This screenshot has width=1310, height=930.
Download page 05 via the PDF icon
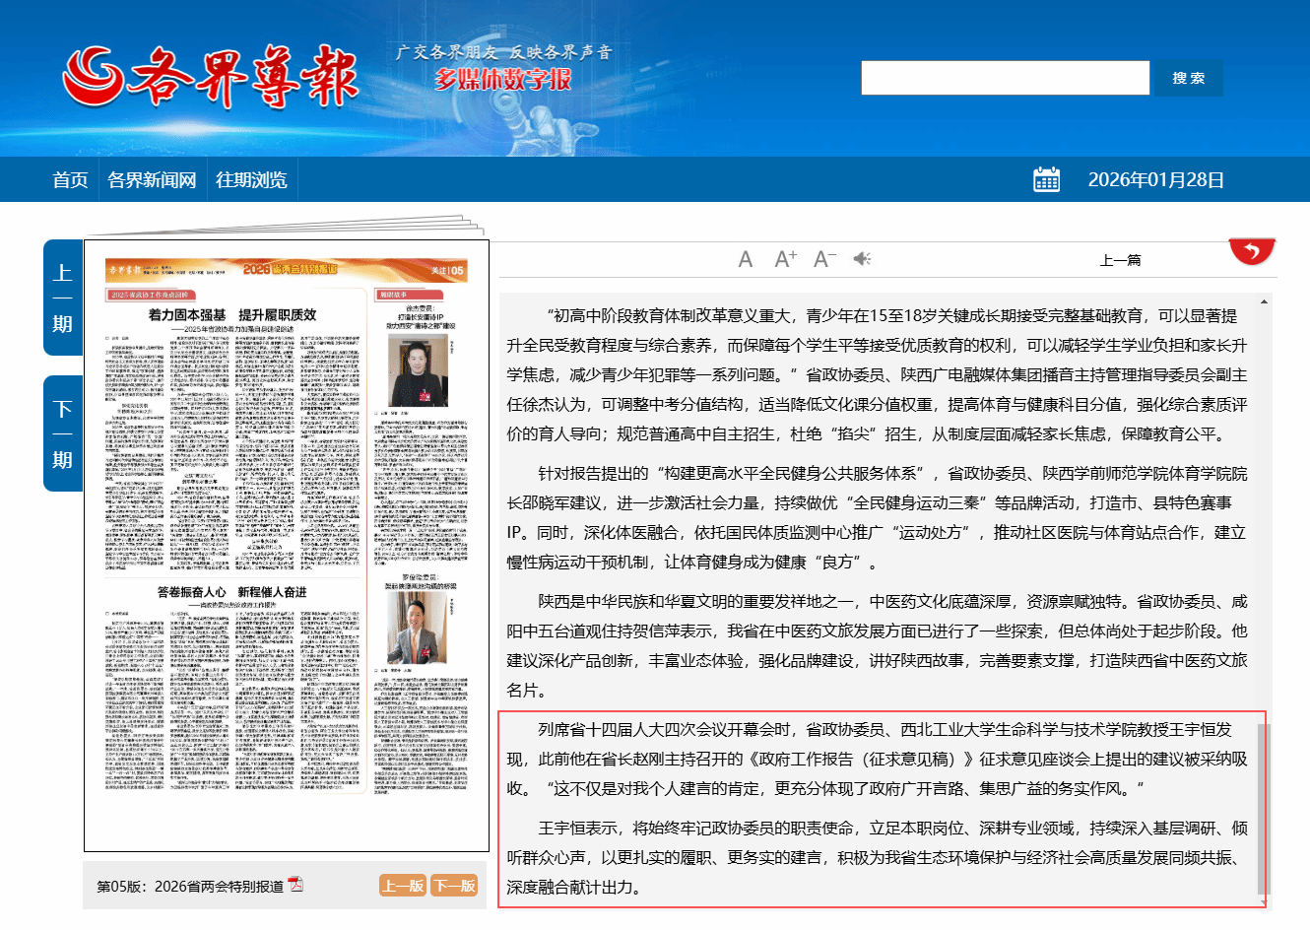[x=295, y=885]
